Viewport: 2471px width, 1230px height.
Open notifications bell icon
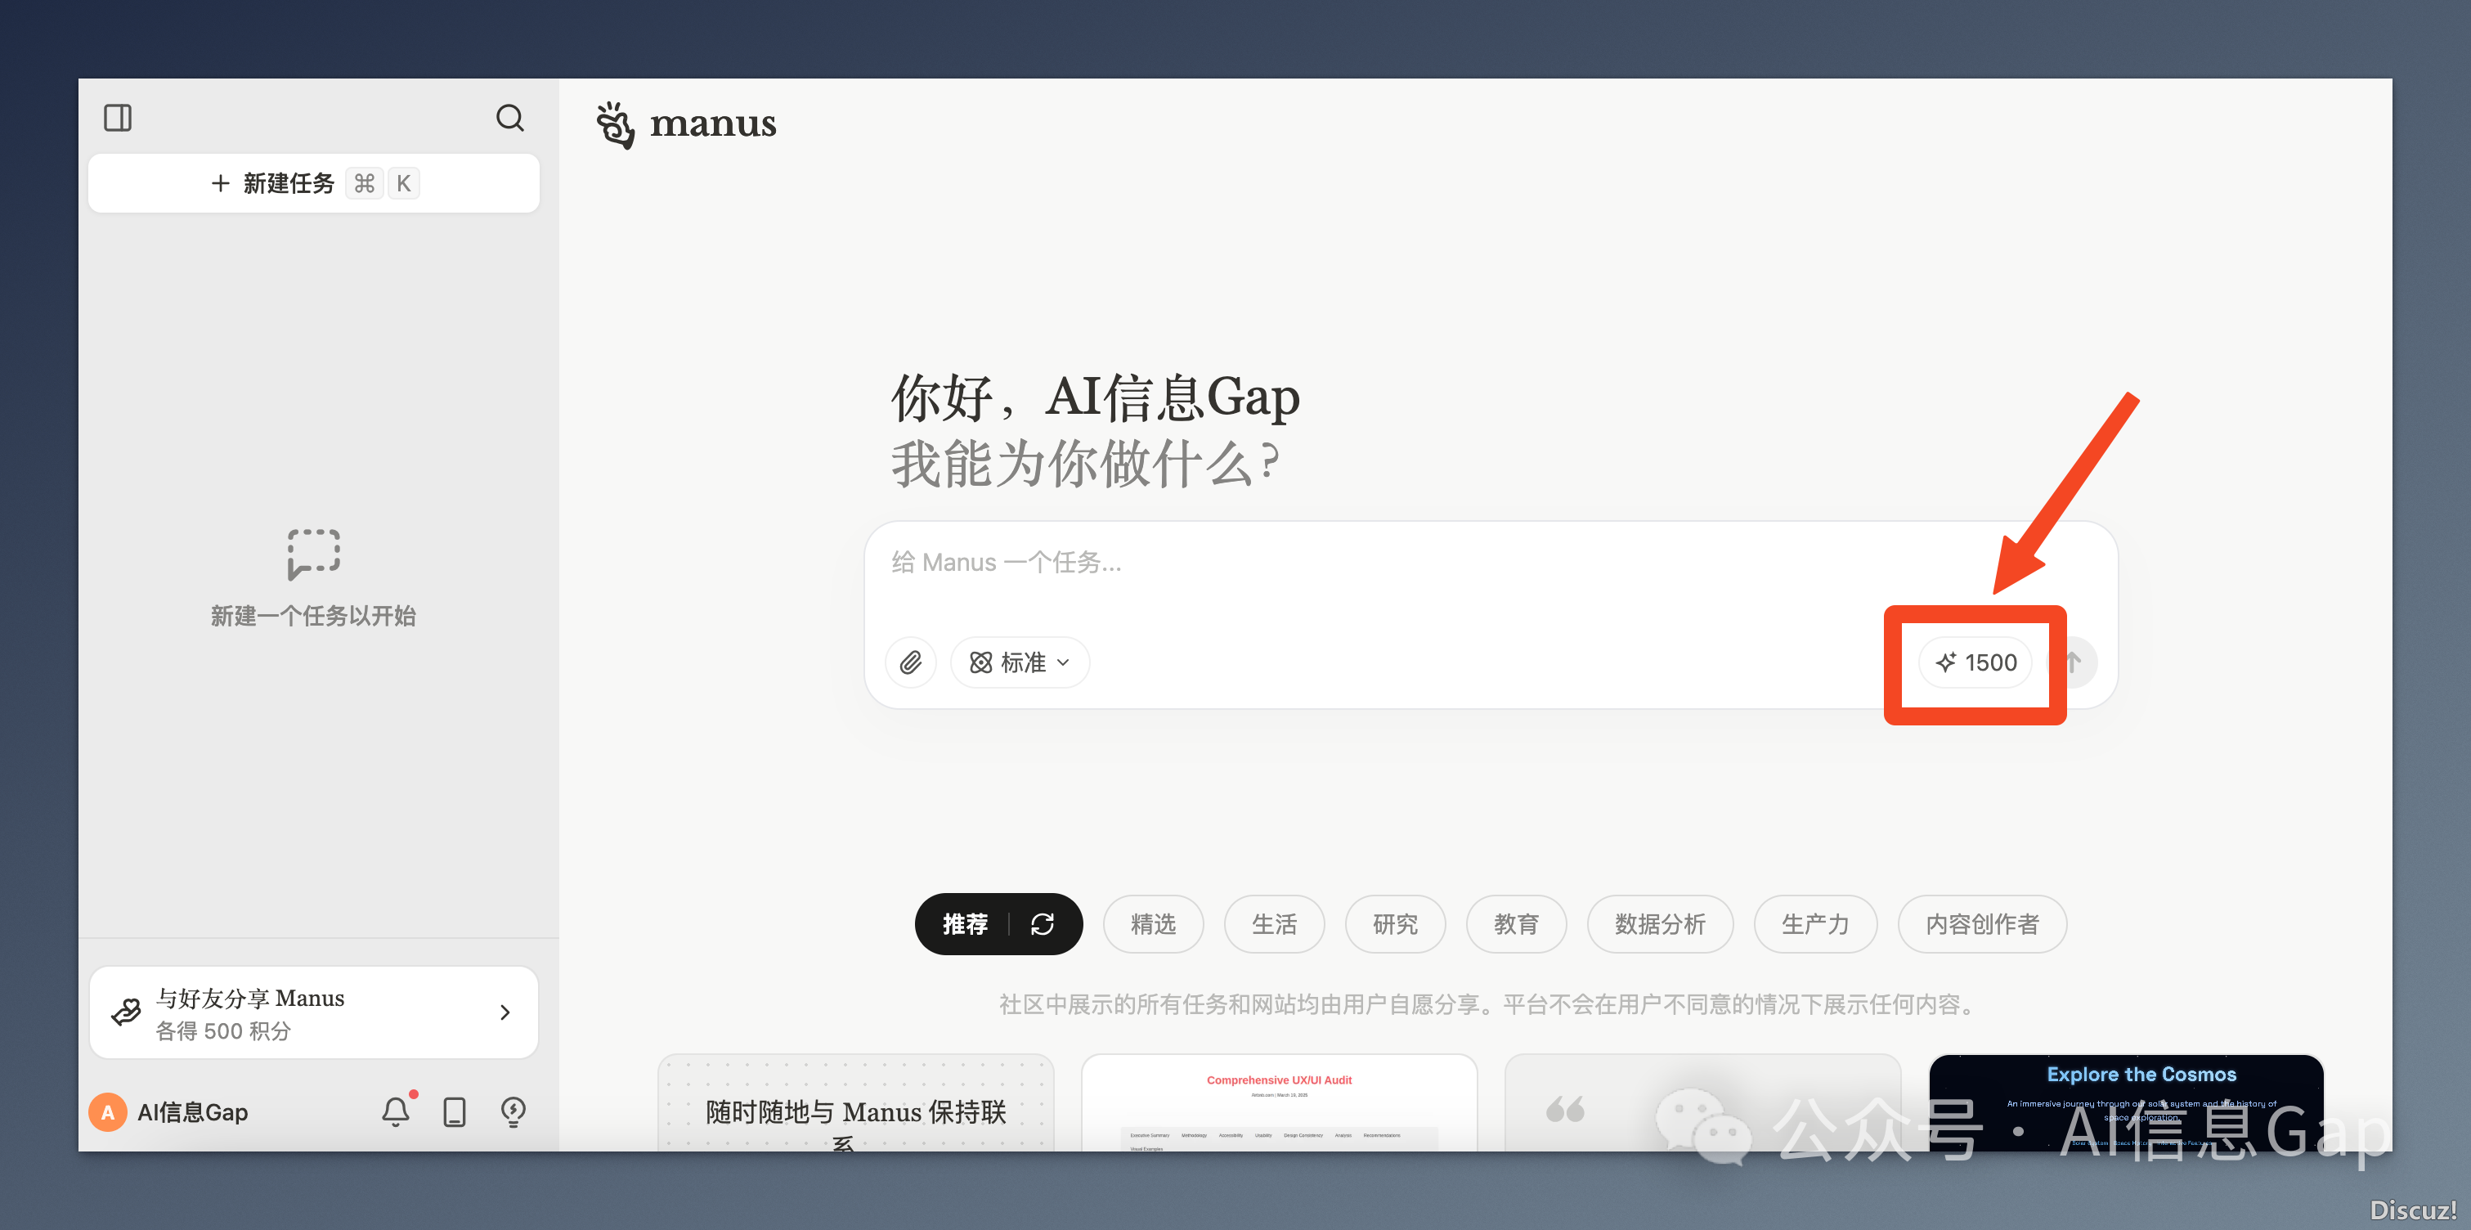pos(397,1111)
